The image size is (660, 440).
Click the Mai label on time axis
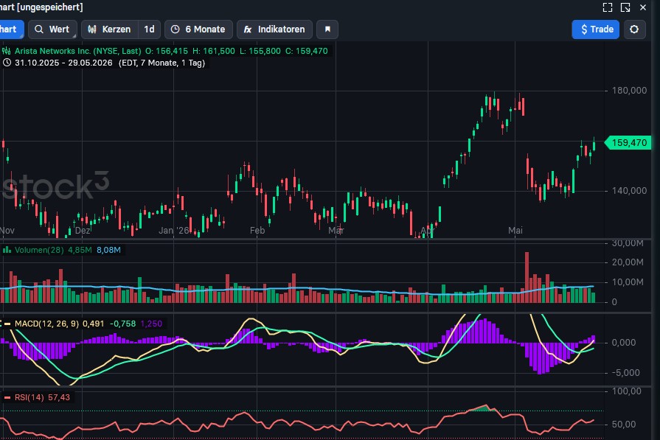pos(515,230)
